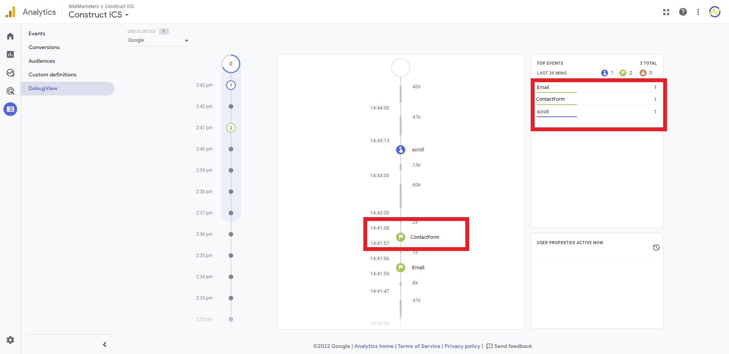Image resolution: width=729 pixels, height=354 pixels.
Task: View user properties history icon
Action: coord(656,248)
